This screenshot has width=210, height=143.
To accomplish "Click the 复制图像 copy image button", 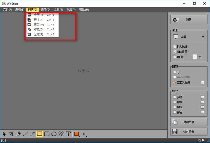I will (x=189, y=122).
